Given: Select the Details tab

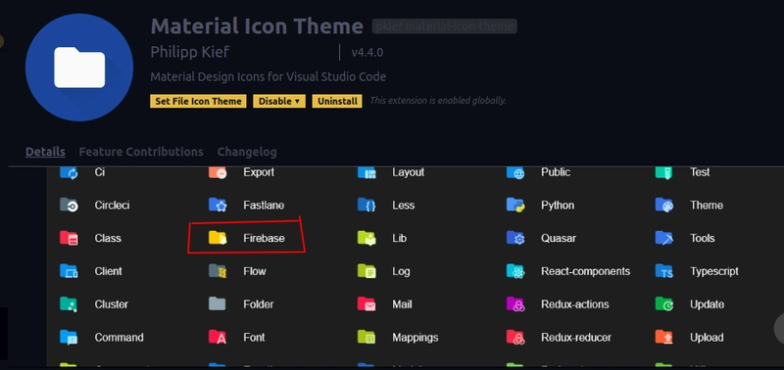Looking at the screenshot, I should click(x=45, y=152).
